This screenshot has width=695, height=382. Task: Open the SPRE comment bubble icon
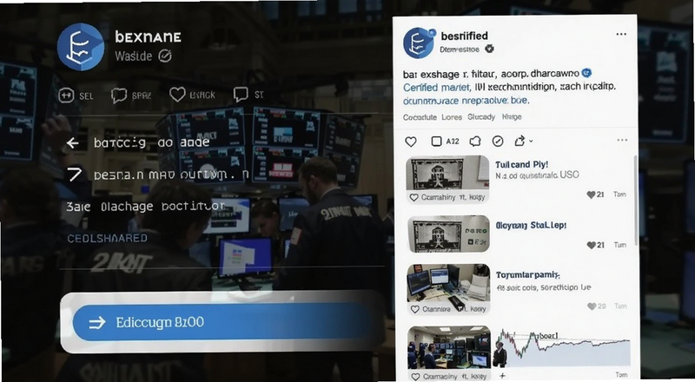[119, 95]
